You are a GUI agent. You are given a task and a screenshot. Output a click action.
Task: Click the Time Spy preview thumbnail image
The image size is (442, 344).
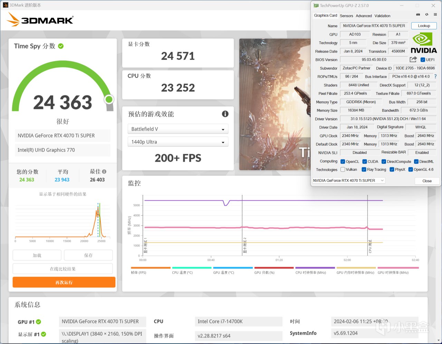[x=275, y=104]
